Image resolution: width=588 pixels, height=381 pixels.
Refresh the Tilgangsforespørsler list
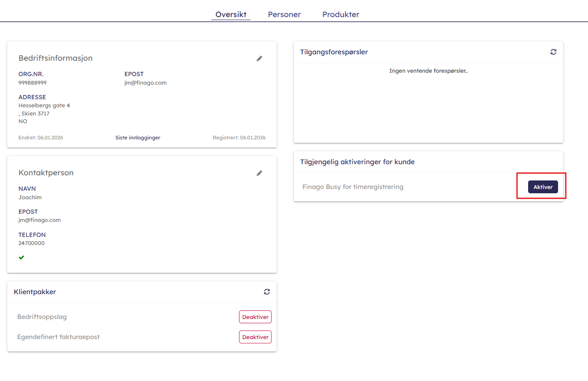(x=553, y=52)
